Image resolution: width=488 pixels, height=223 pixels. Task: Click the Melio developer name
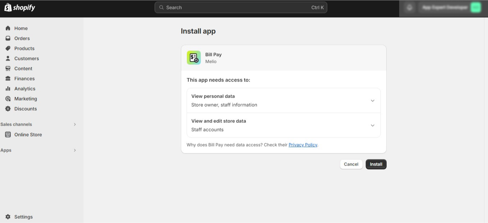(x=211, y=61)
